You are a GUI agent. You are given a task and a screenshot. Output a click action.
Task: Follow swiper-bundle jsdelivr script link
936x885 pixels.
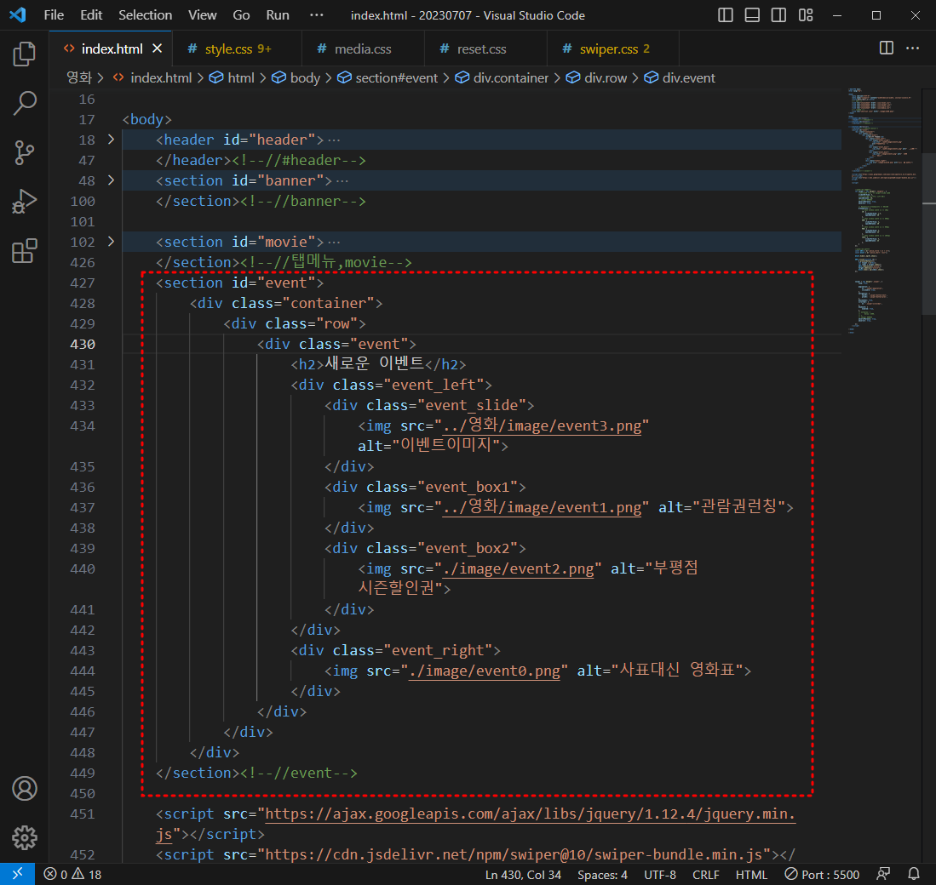coord(514,854)
